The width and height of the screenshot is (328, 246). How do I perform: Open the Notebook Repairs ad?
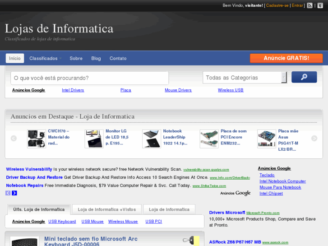tap(25, 186)
